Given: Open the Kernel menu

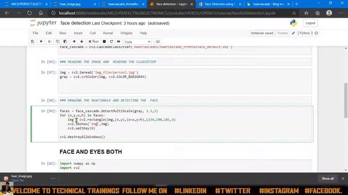Looking at the screenshot, I should click(x=108, y=33).
